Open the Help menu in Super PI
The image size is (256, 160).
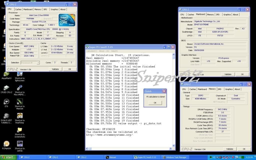[114, 51]
